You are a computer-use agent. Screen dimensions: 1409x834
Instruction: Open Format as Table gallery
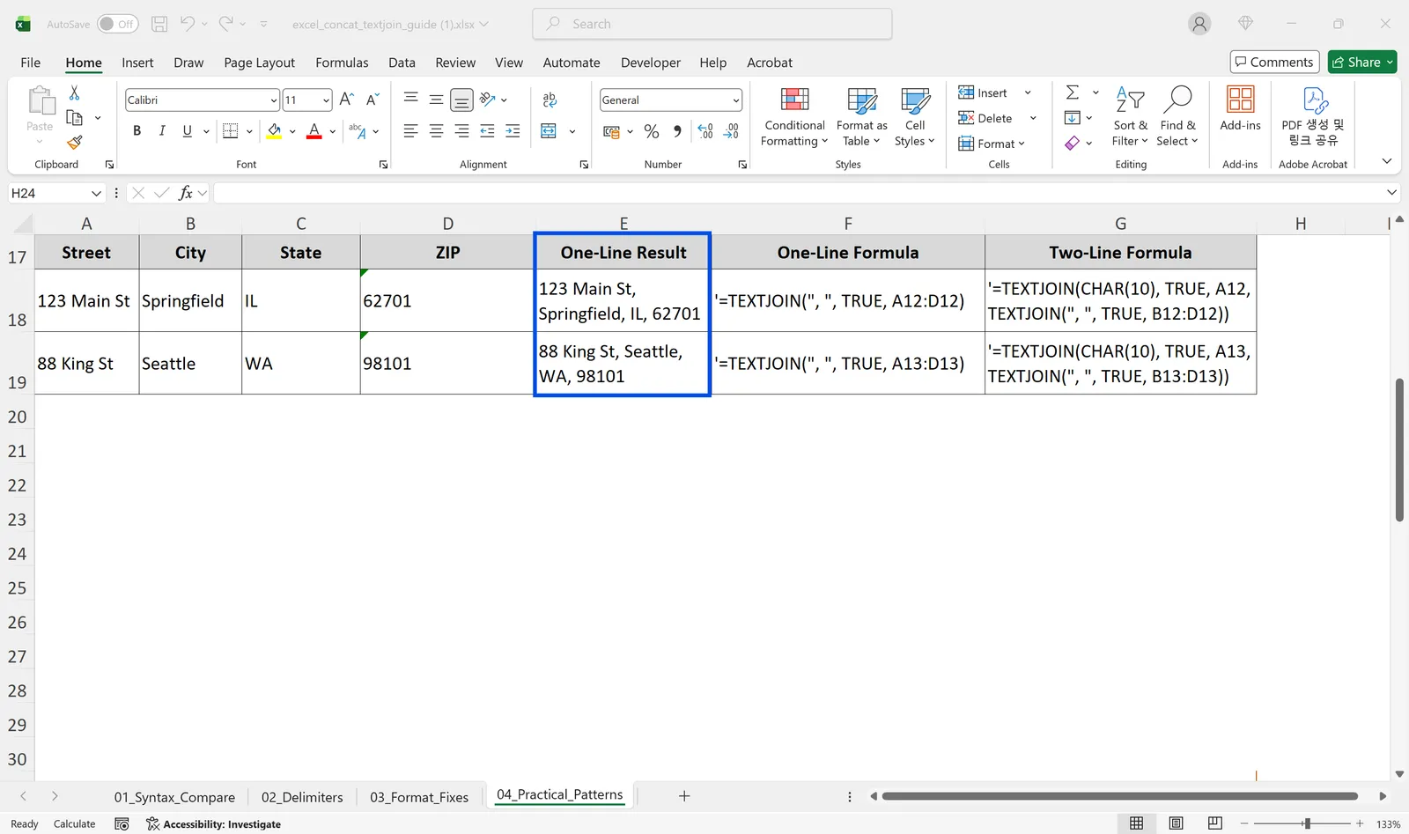tap(861, 117)
